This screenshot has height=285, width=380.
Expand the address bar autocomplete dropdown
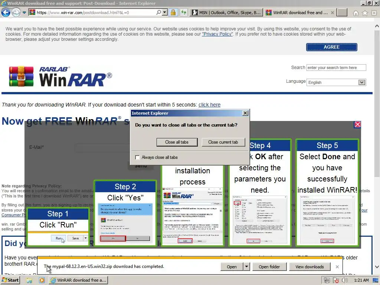coord(165,12)
